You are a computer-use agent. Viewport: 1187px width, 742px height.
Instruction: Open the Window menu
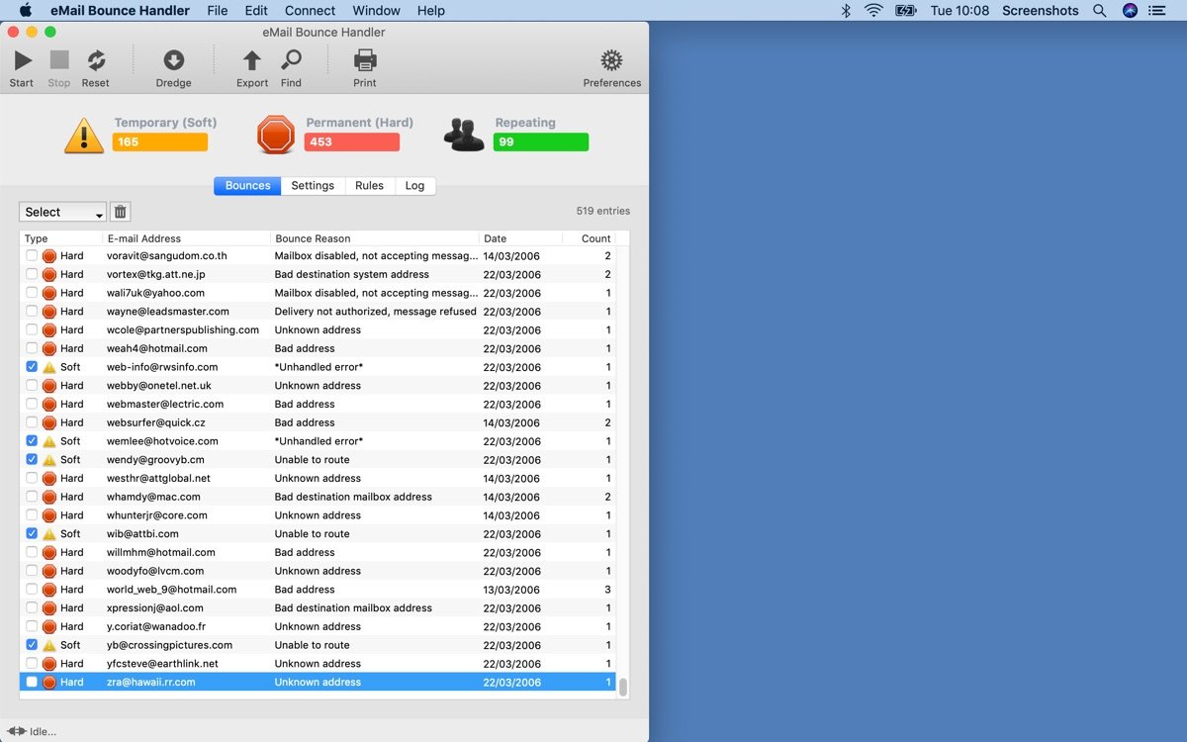[x=376, y=11]
